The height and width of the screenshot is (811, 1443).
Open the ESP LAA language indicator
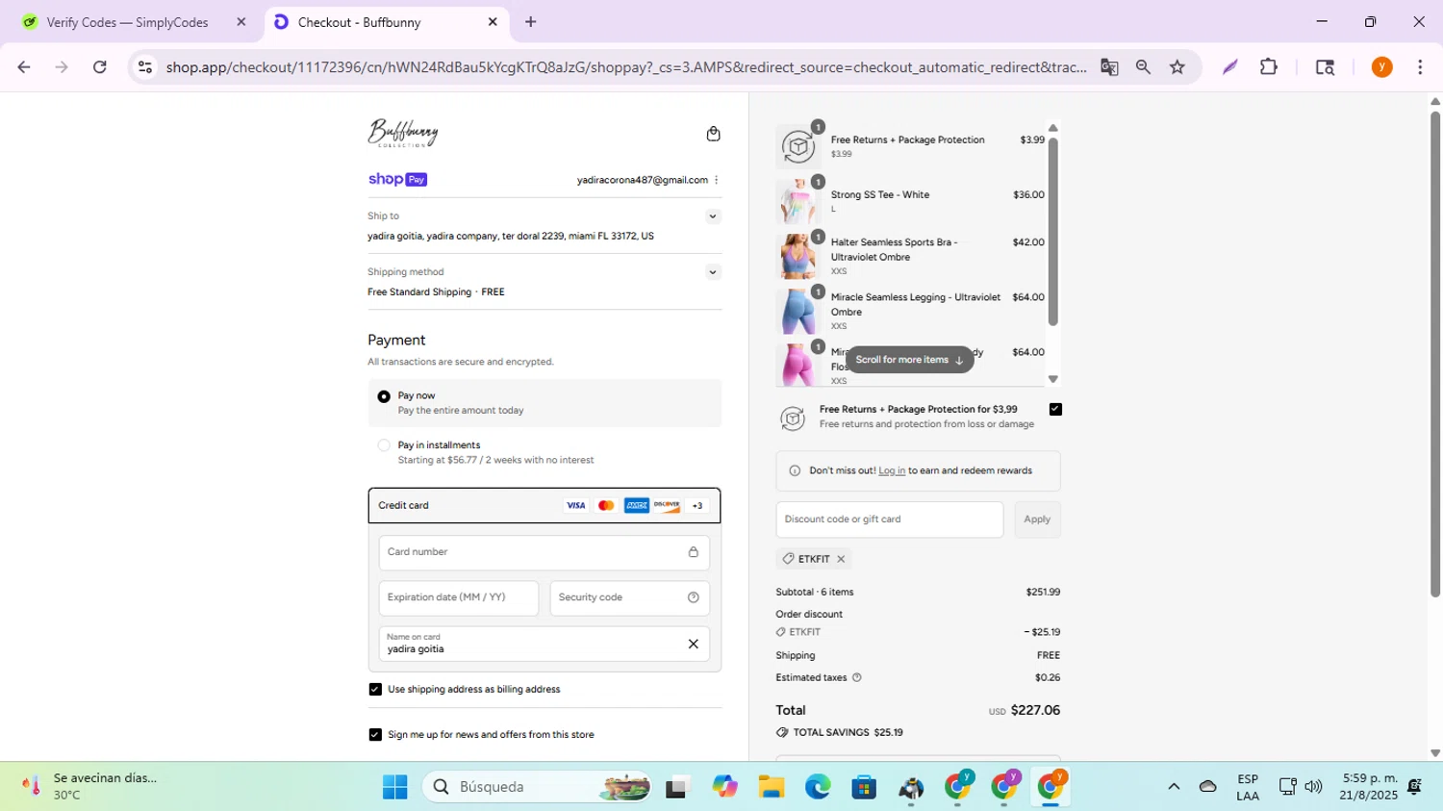pyautogui.click(x=1248, y=787)
